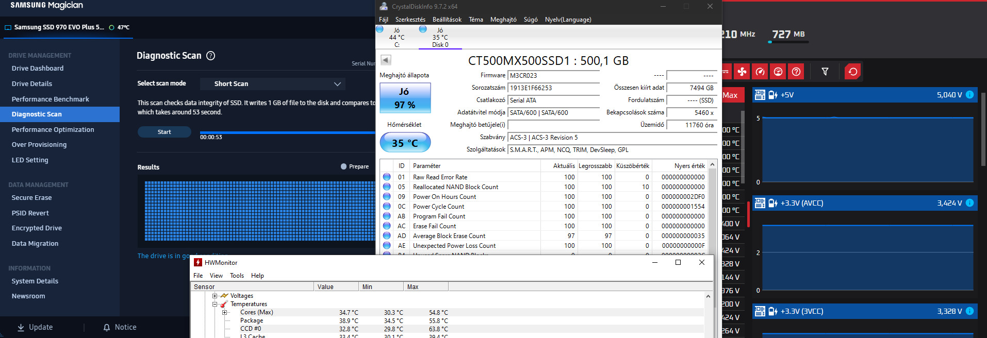Click the scan progress bar in Magician
Screen dimensions: 987x338
[287, 132]
